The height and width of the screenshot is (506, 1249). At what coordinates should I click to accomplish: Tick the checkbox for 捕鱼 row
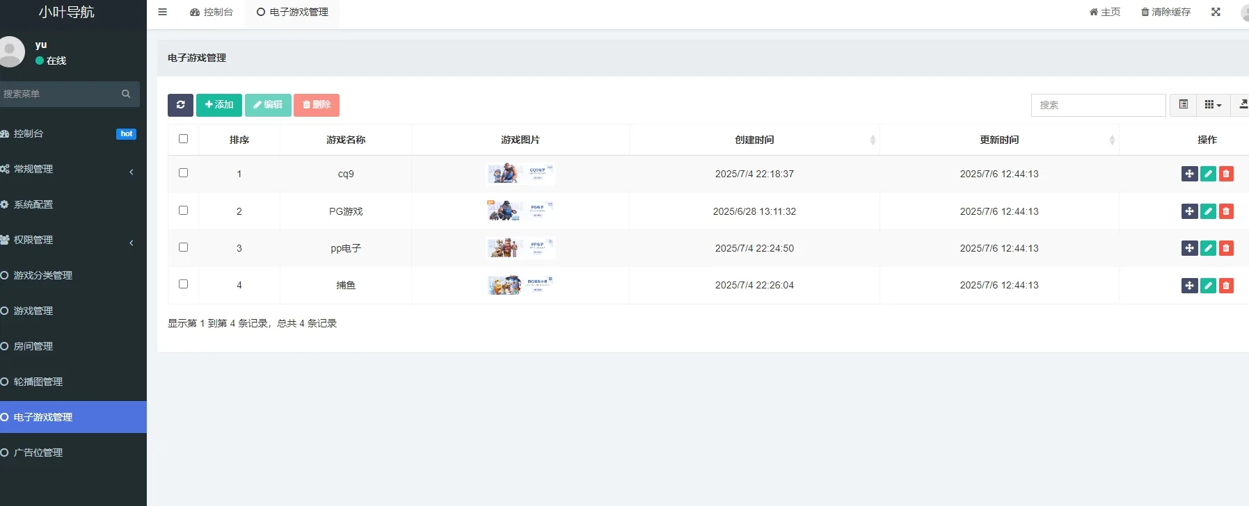click(x=183, y=284)
